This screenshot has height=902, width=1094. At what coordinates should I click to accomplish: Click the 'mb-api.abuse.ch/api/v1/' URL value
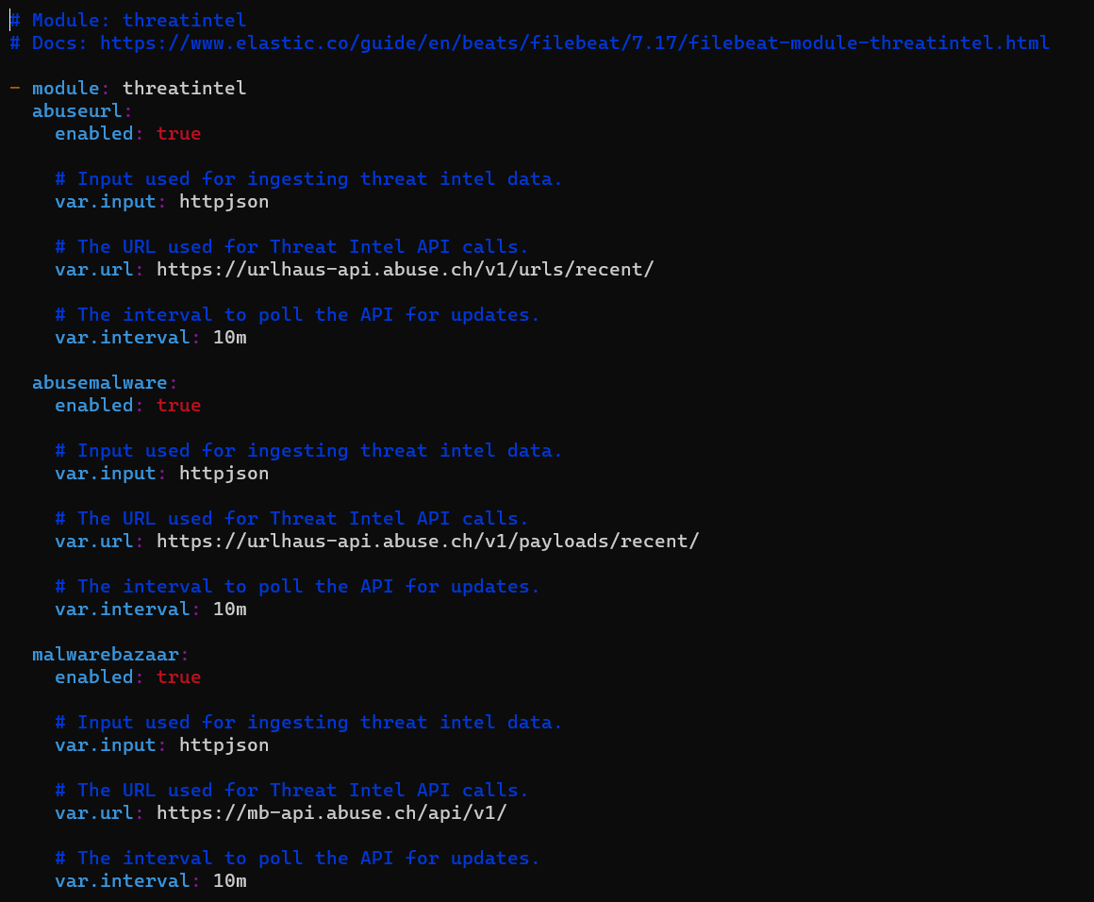click(331, 813)
